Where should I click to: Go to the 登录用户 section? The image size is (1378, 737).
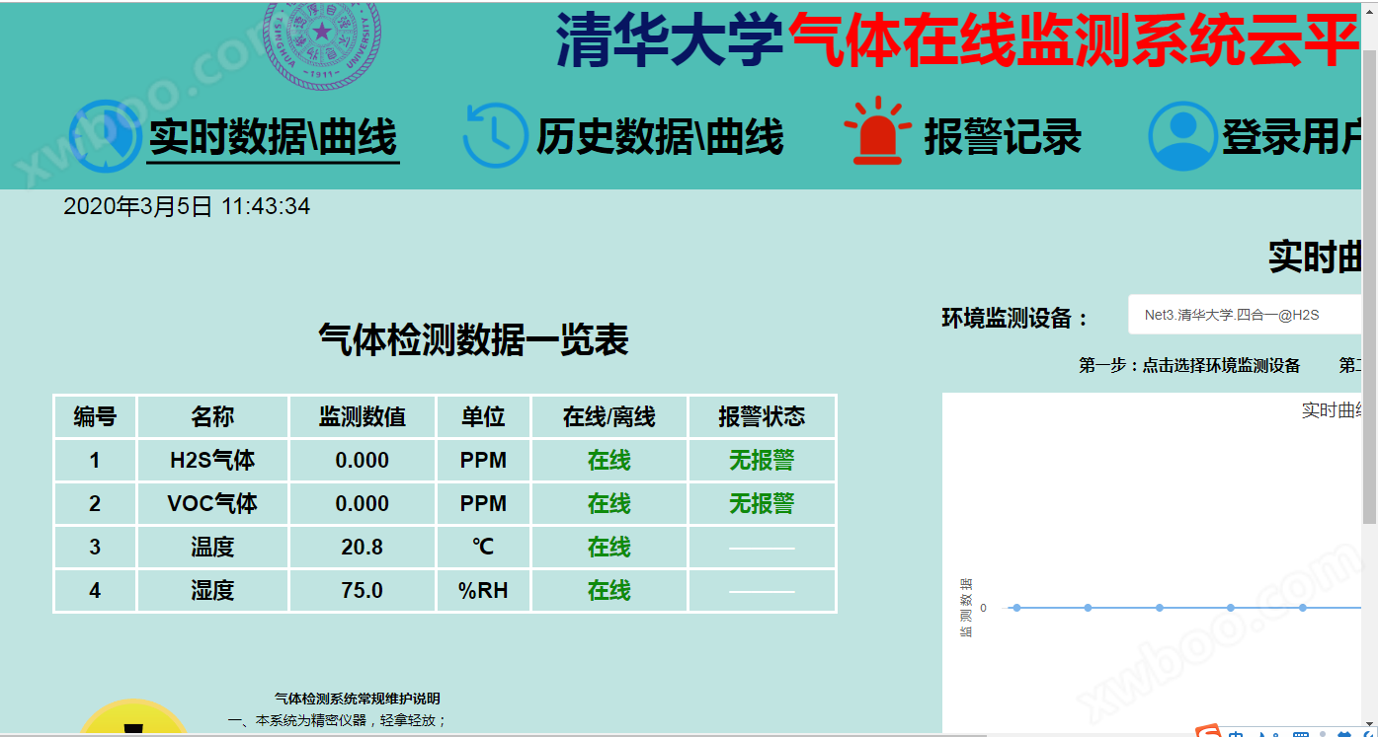click(x=1293, y=137)
